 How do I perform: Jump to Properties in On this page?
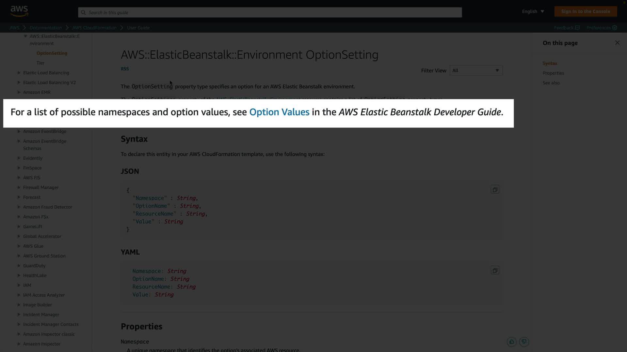coord(553,73)
